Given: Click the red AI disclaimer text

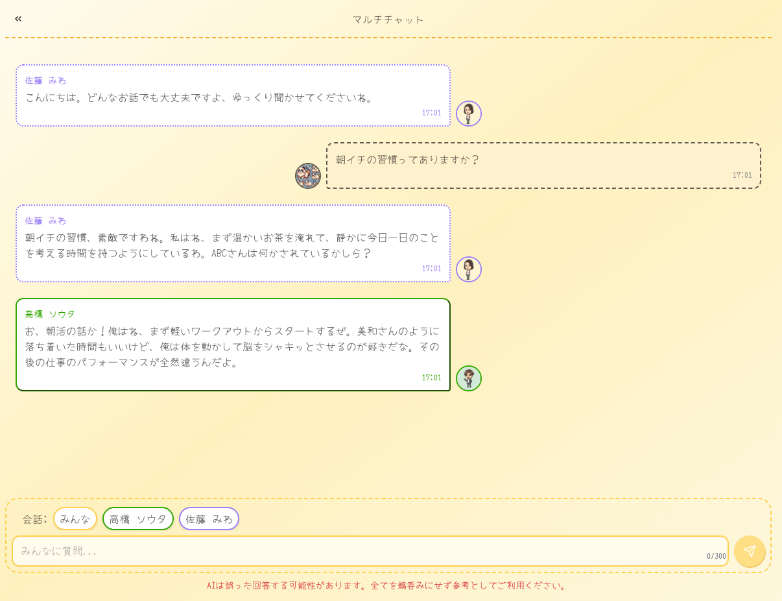Looking at the screenshot, I should pyautogui.click(x=387, y=585).
